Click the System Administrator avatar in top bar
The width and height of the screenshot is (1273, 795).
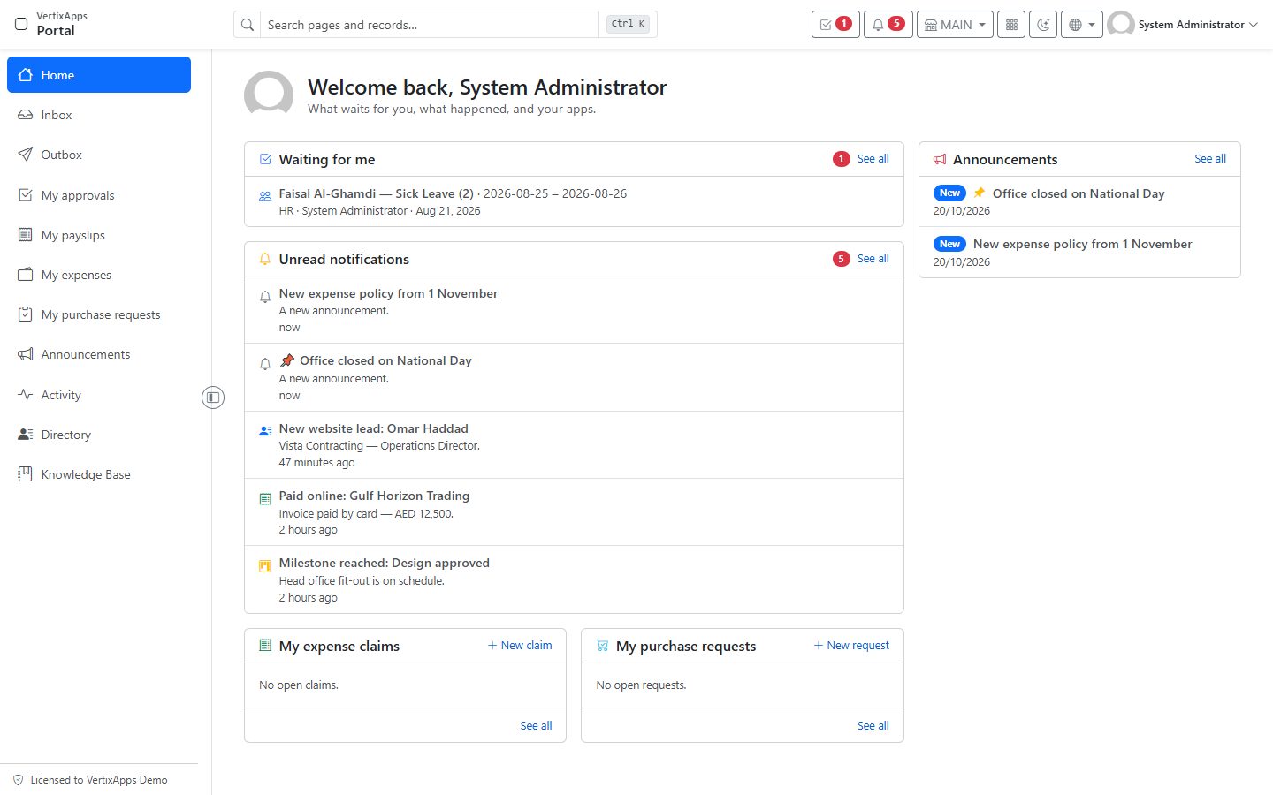click(x=1121, y=25)
